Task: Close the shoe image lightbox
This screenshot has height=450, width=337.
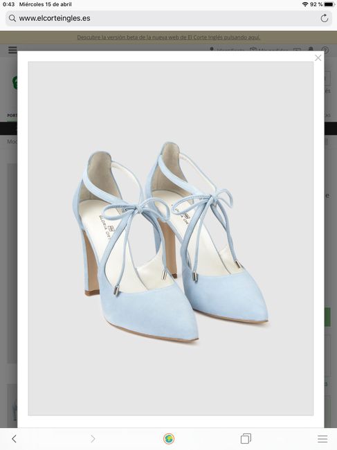Action: [318, 58]
